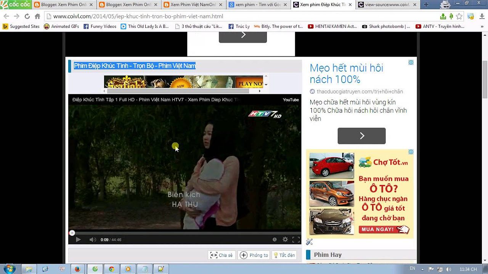Click the Phim Điệp Khúc Tình page title

point(135,66)
